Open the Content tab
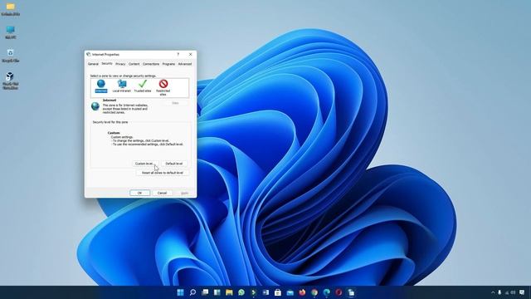The image size is (531, 299). point(134,64)
